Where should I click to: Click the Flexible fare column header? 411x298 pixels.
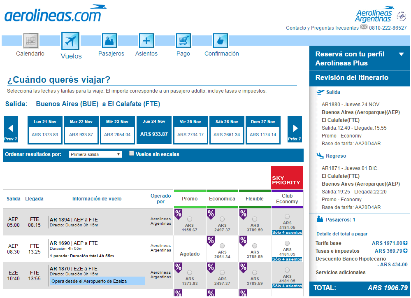(255, 198)
